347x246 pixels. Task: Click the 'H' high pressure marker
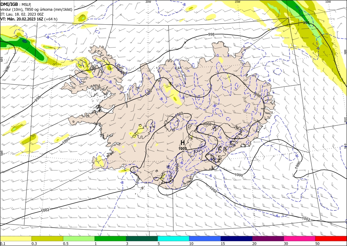point(183,143)
